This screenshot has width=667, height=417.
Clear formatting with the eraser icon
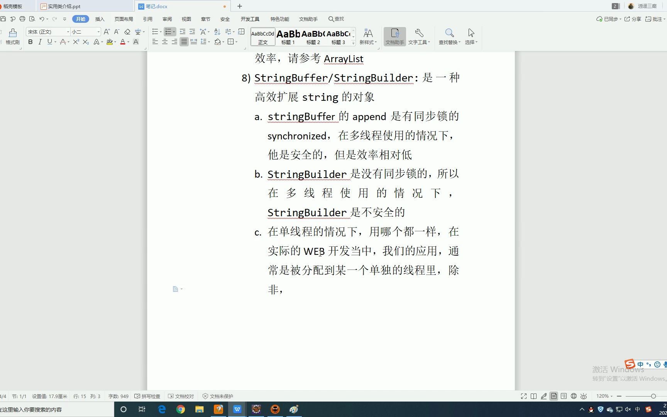[127, 32]
